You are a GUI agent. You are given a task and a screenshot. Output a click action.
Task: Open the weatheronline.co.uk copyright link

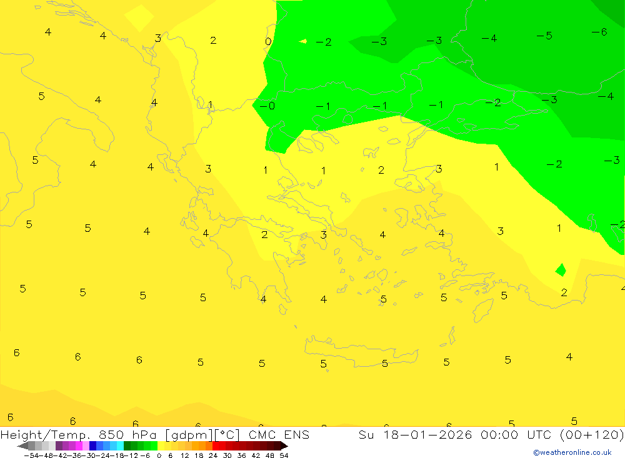coord(572,452)
